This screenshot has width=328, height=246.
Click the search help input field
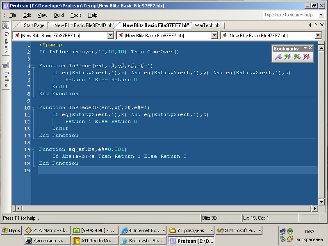[x=289, y=15]
